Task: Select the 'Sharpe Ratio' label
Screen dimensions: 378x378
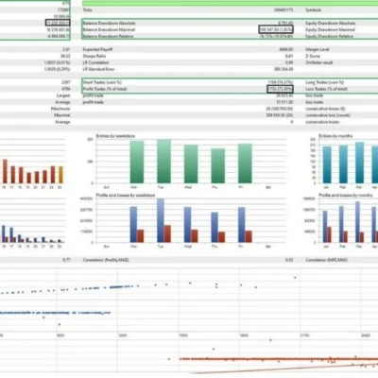Action: [94, 56]
